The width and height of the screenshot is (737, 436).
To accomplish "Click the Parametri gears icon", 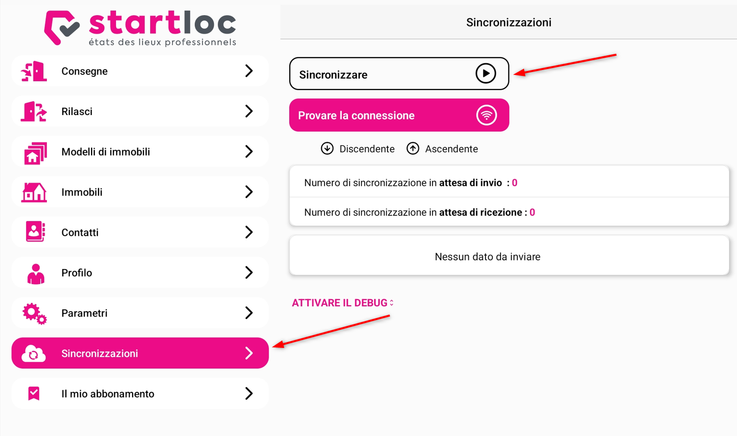I will (34, 314).
